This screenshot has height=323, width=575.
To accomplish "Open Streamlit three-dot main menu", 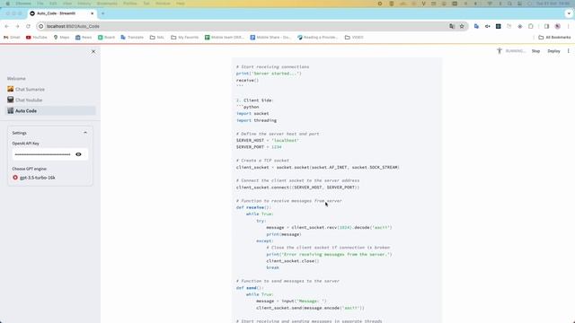I will 569,51.
